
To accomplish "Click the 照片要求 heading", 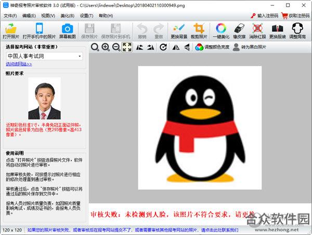I will pyautogui.click(x=15, y=73).
